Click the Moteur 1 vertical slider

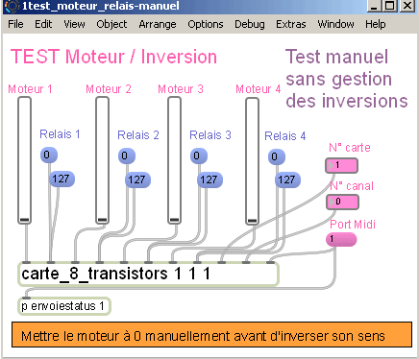pyautogui.click(x=24, y=160)
